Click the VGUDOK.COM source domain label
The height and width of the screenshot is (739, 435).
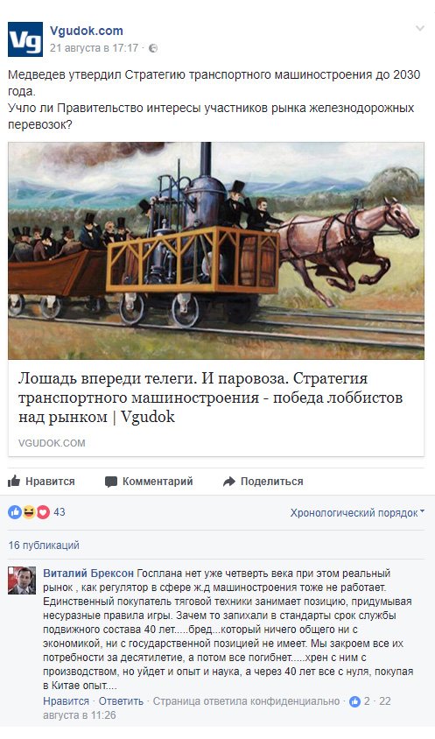(52, 443)
